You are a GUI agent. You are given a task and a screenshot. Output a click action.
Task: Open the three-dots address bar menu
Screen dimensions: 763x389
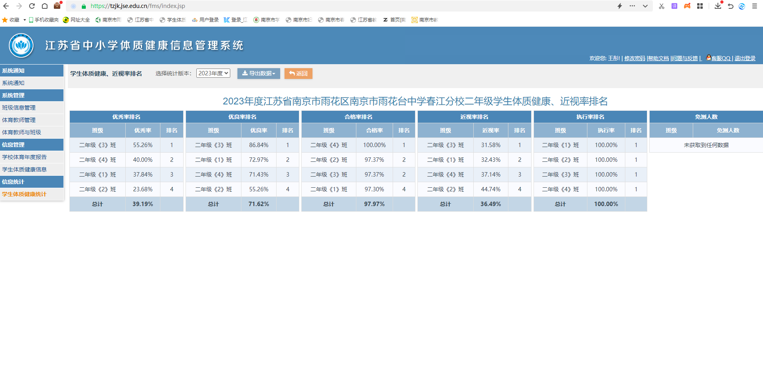[x=632, y=6]
